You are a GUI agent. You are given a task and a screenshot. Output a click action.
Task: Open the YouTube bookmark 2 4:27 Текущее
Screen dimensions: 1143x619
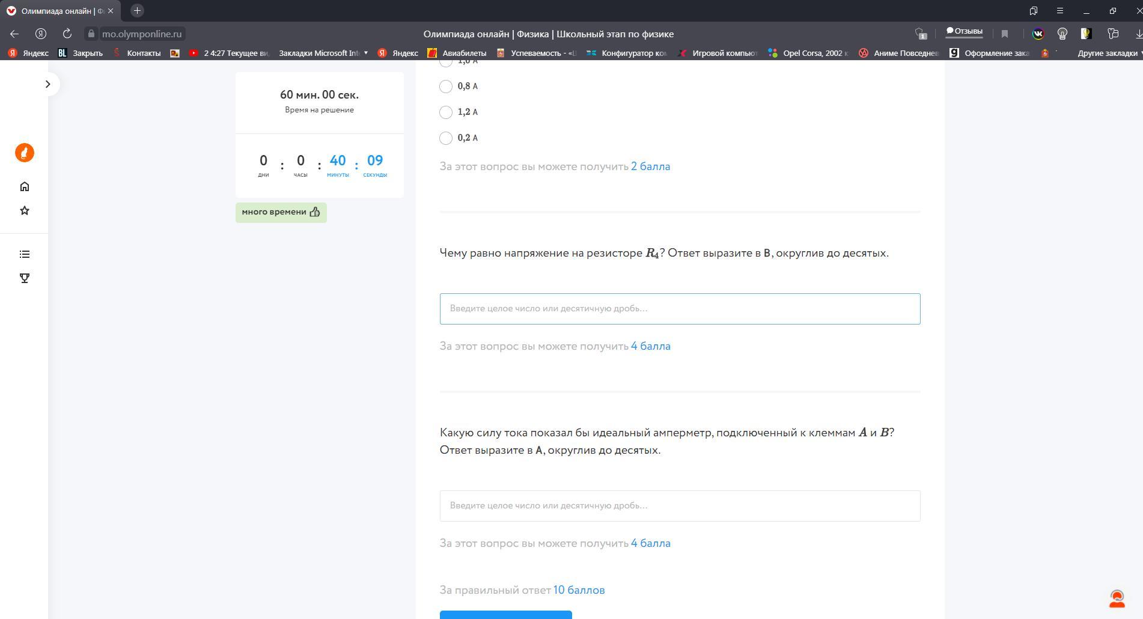coord(229,53)
